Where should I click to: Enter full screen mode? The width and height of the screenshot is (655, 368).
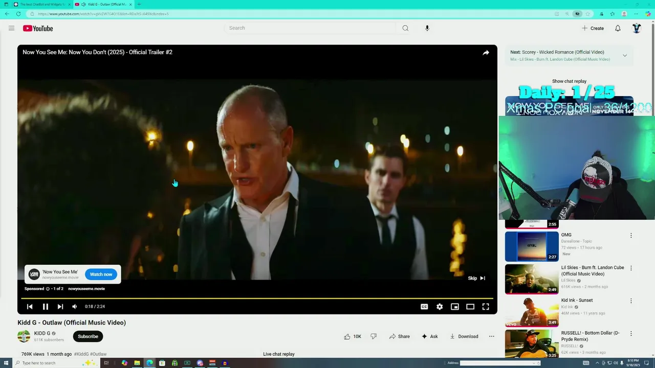point(486,307)
